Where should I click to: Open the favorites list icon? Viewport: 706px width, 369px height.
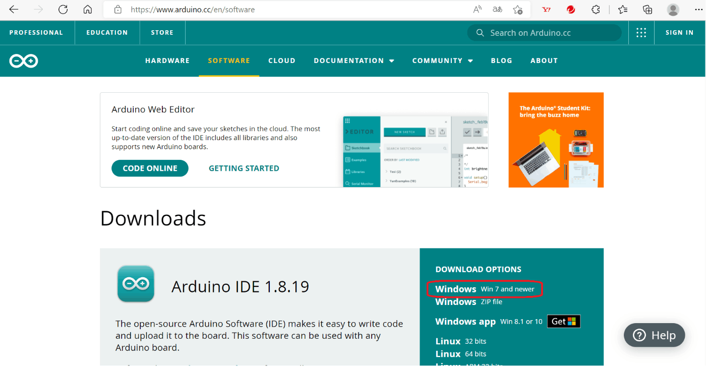point(623,10)
